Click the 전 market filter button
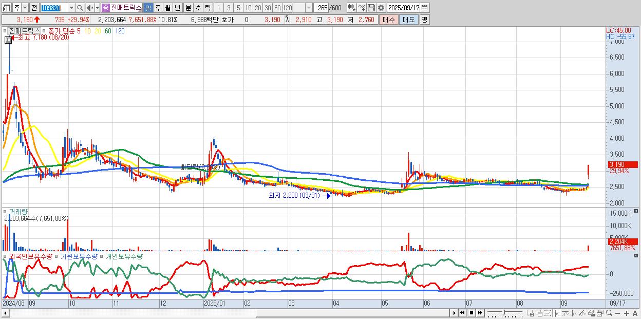 pos(34,8)
